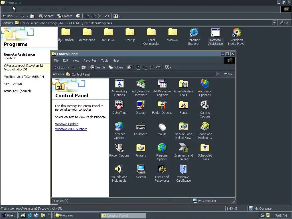Open Folder Options applet
The height and width of the screenshot is (219, 292).
[x=162, y=108]
